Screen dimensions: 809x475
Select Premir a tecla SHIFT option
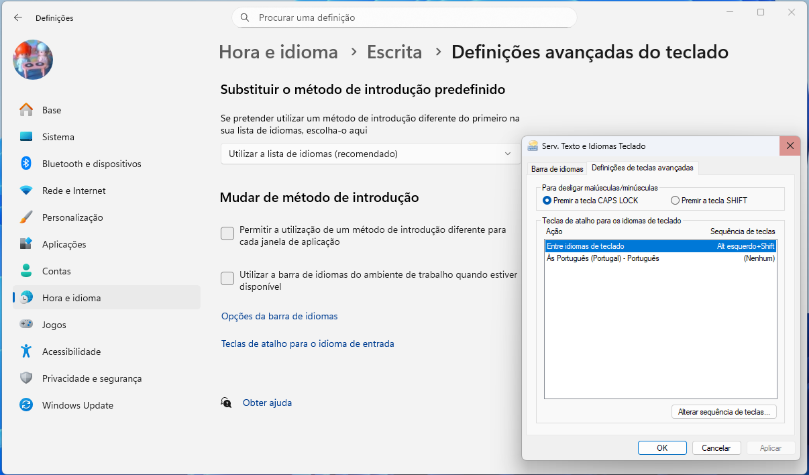675,201
